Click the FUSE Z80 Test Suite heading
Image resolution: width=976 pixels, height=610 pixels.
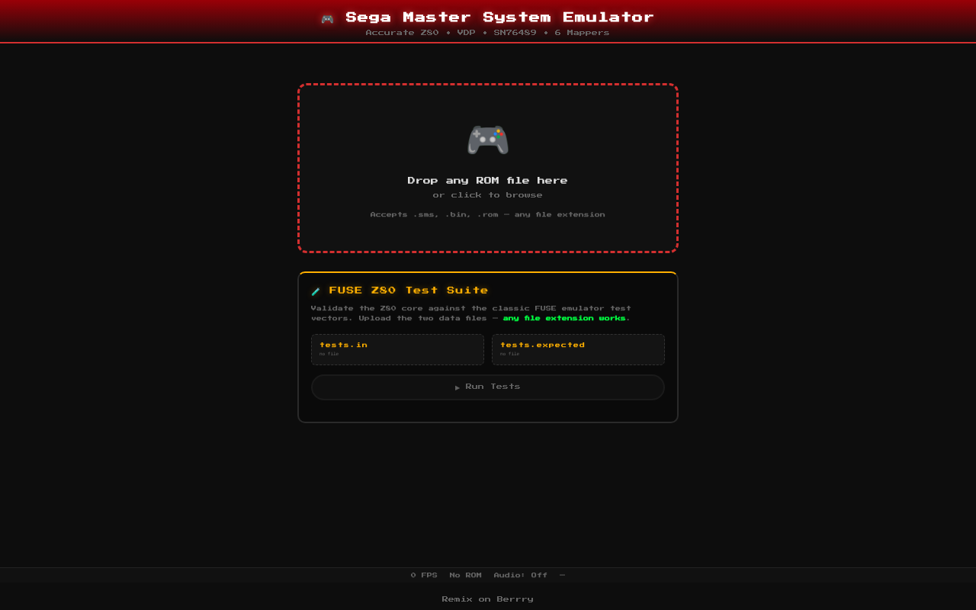[409, 291]
